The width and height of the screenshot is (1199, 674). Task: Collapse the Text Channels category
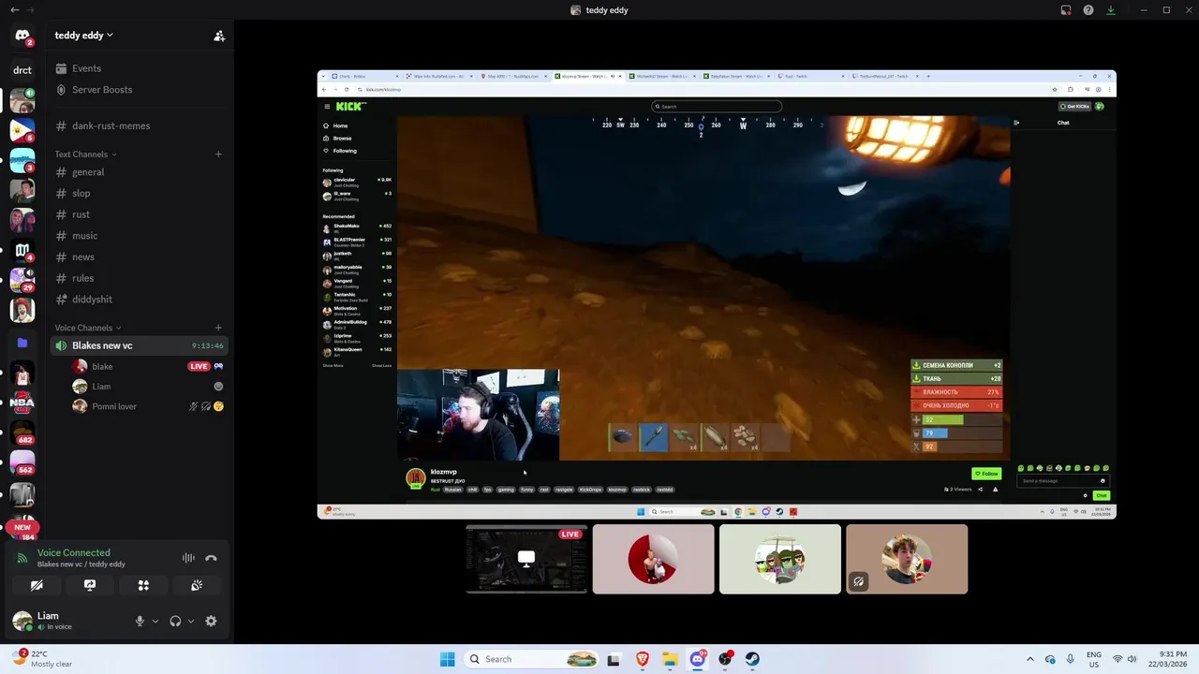point(85,154)
